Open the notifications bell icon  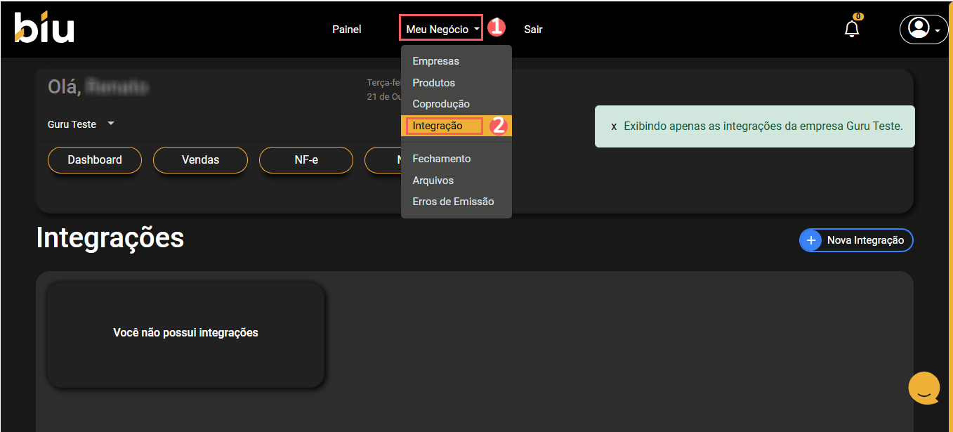click(851, 29)
